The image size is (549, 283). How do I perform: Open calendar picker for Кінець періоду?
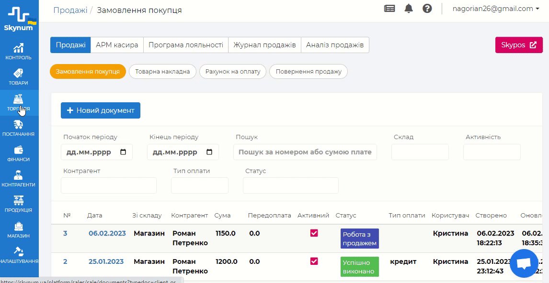click(x=209, y=152)
